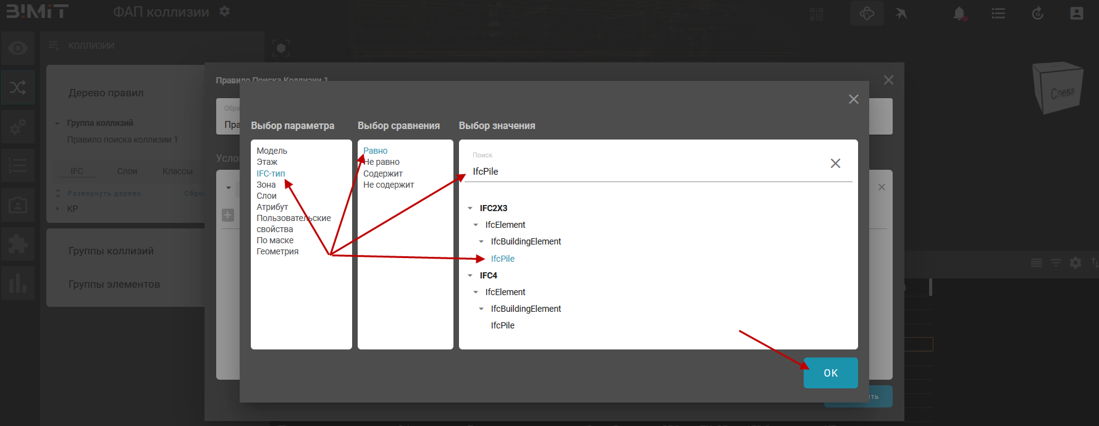Collapse IfcBuildingElement under IFC2X3
This screenshot has width=1099, height=426.
click(x=481, y=242)
